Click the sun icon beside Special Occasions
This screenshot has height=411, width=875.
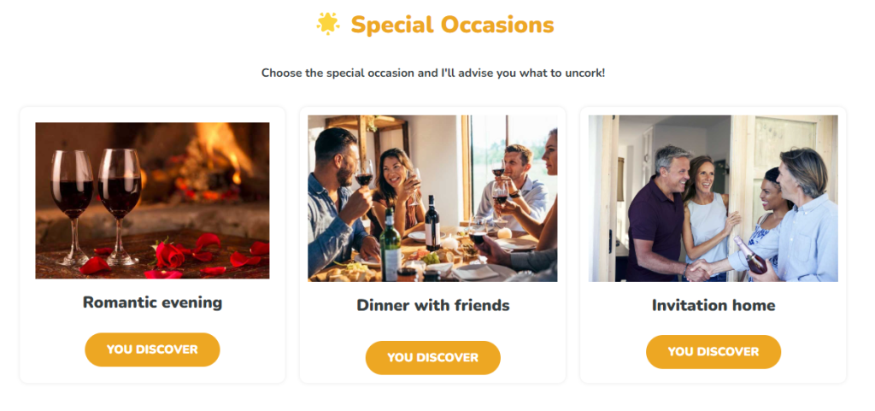click(x=328, y=25)
